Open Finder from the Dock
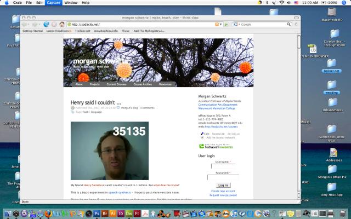 tap(8, 214)
